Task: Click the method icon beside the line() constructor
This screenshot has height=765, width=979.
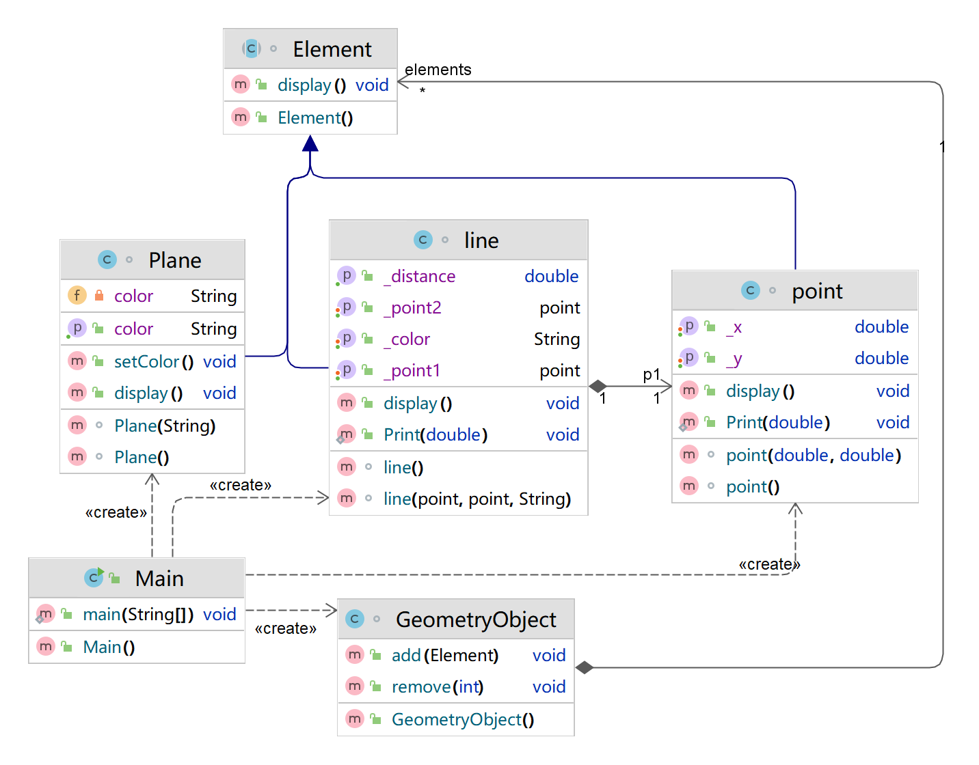Action: [346, 467]
